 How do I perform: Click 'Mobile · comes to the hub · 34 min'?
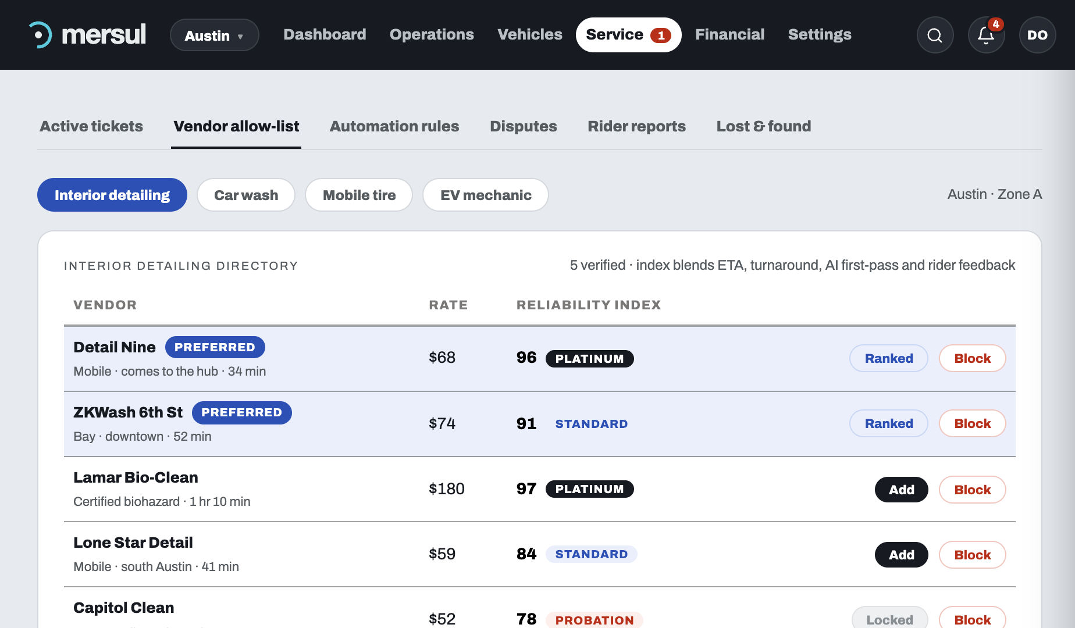[170, 371]
